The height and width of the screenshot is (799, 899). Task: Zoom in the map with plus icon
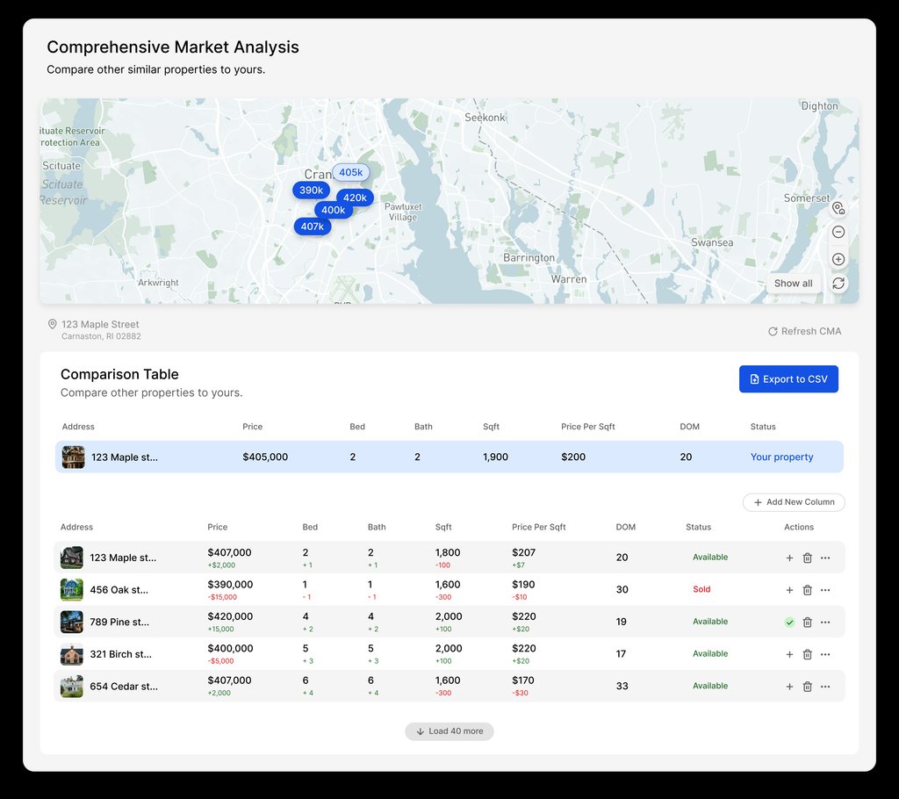coord(838,260)
